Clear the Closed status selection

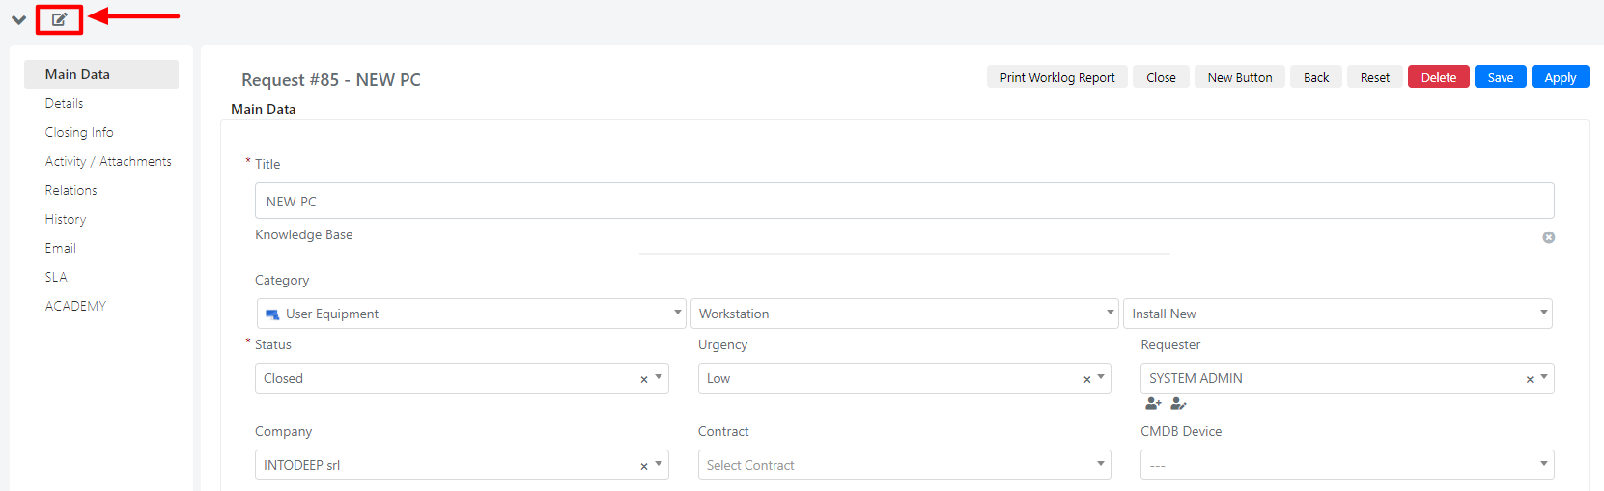point(644,379)
